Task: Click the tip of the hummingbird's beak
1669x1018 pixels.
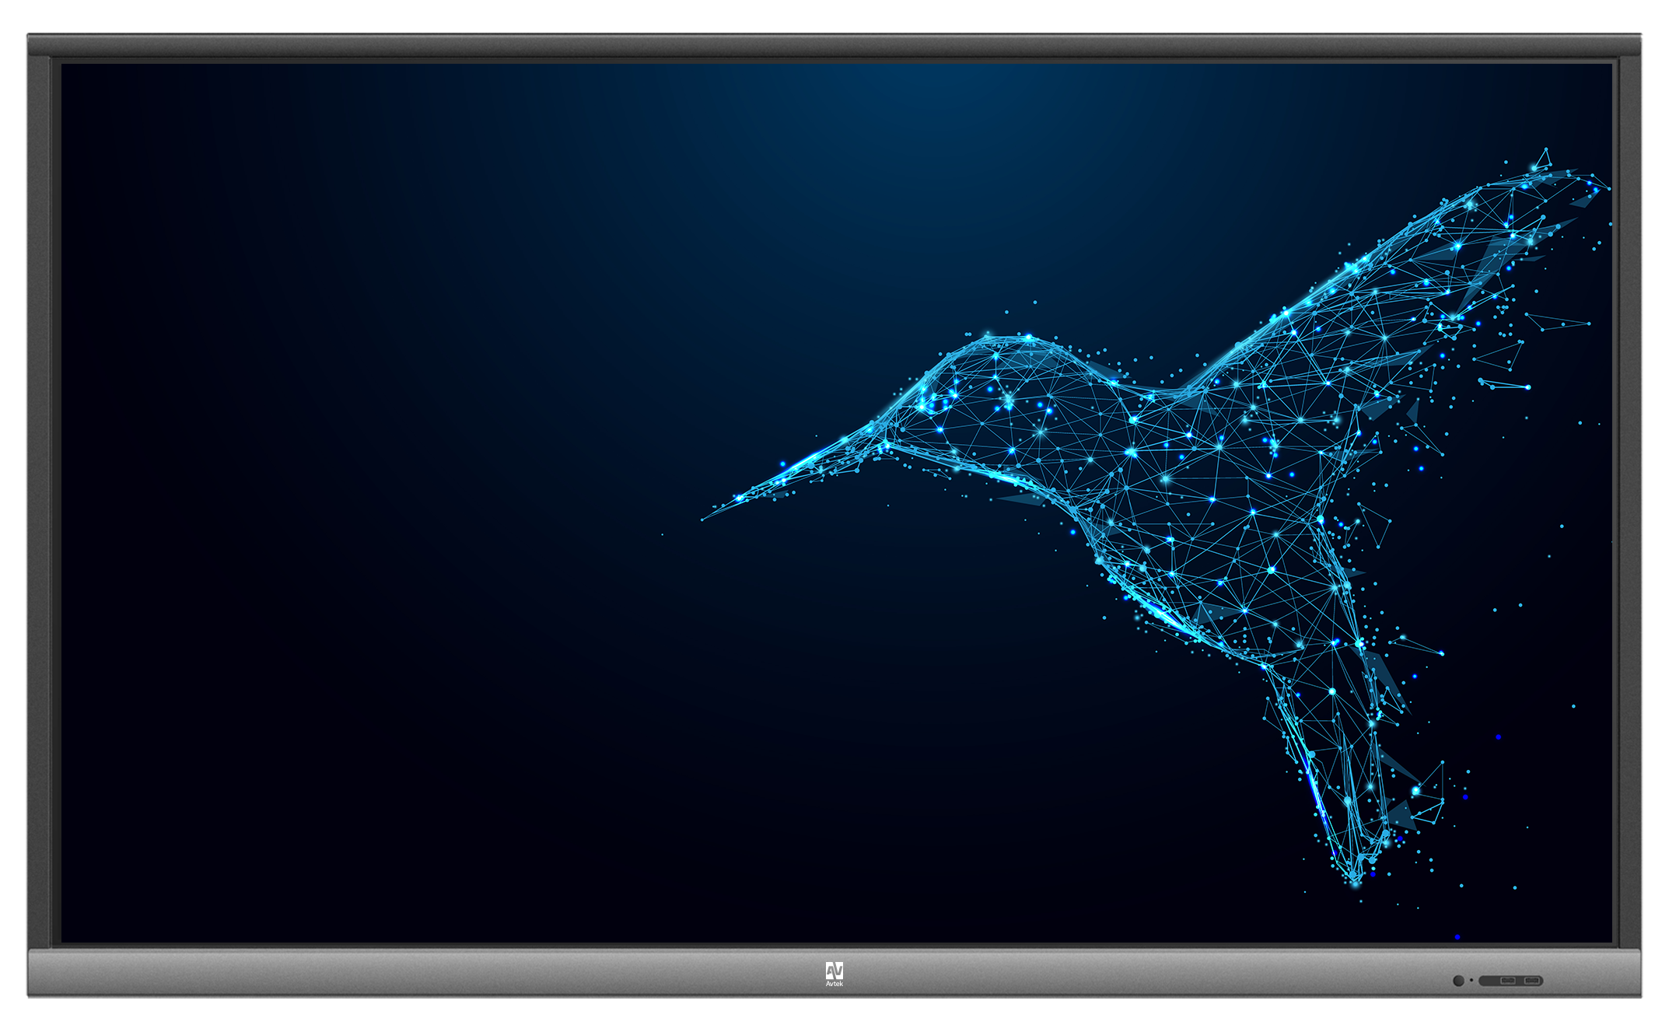Action: point(703,519)
